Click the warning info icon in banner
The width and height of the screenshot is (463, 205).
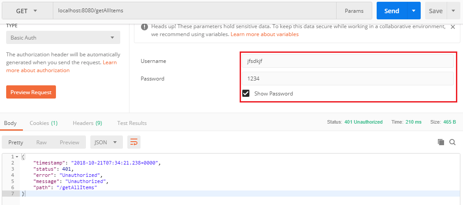point(144,27)
